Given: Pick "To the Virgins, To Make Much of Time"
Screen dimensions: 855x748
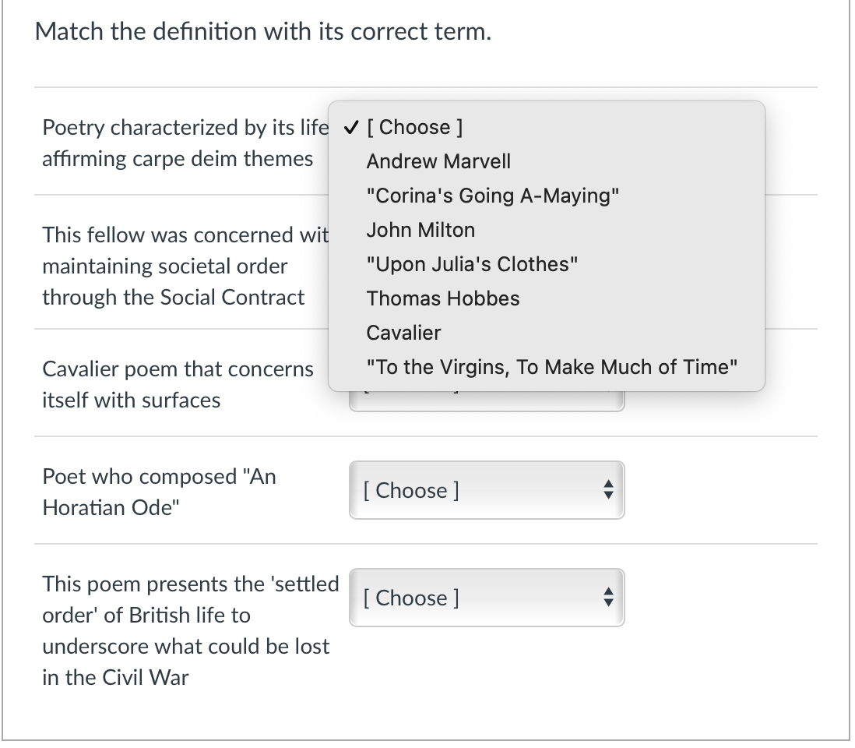Looking at the screenshot, I should point(551,367).
